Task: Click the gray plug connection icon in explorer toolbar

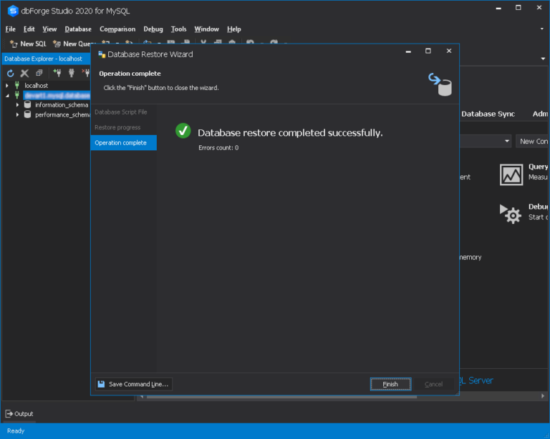Action: tap(72, 73)
